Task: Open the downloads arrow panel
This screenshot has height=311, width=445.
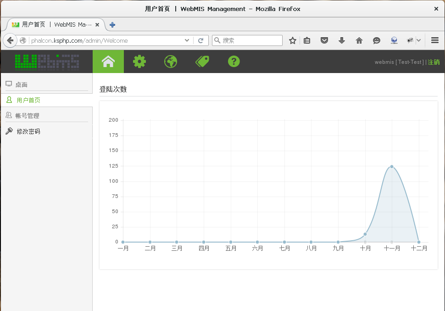Action: 342,40
